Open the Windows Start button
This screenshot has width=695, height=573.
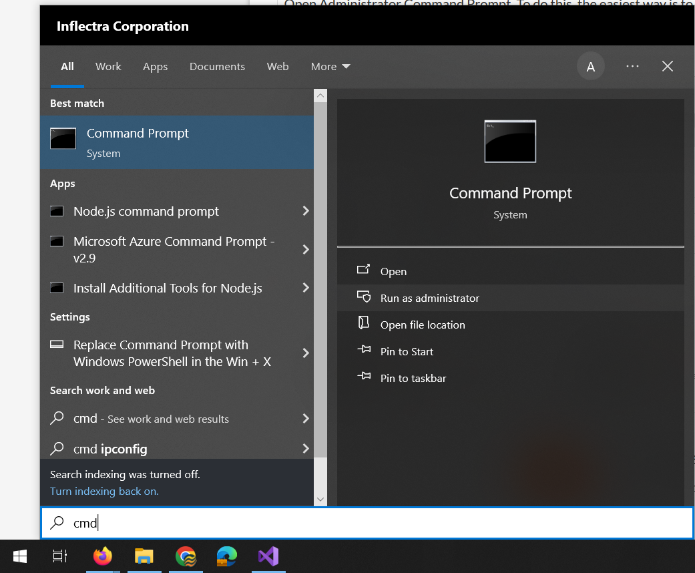point(20,556)
